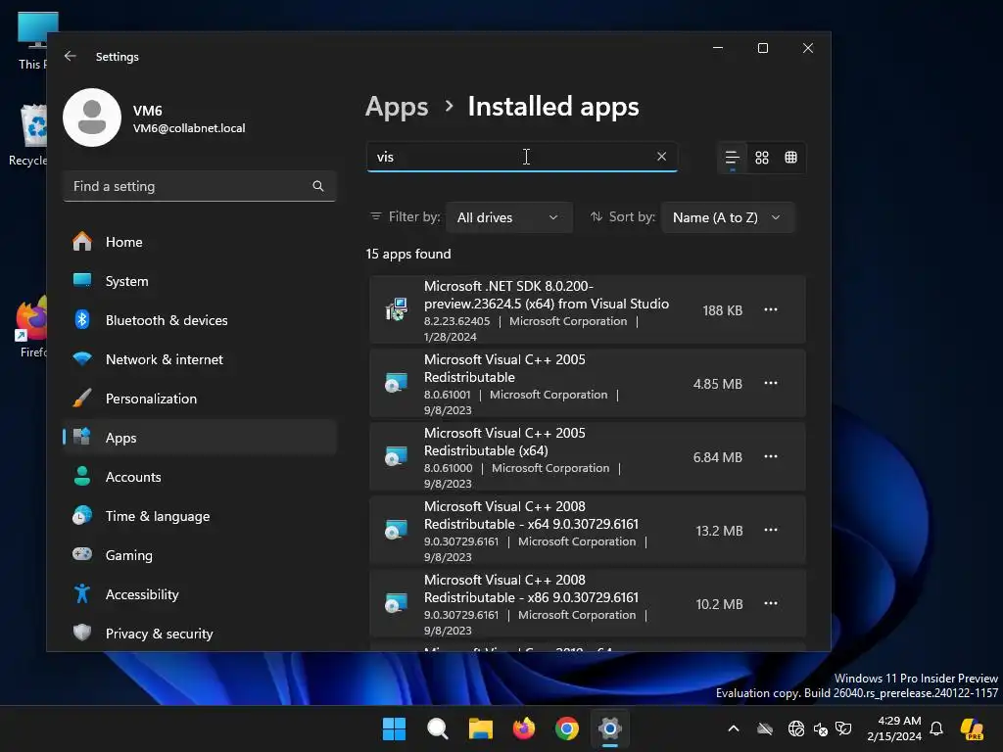Open Network & internet settings
The height and width of the screenshot is (752, 1003).
click(x=200, y=359)
